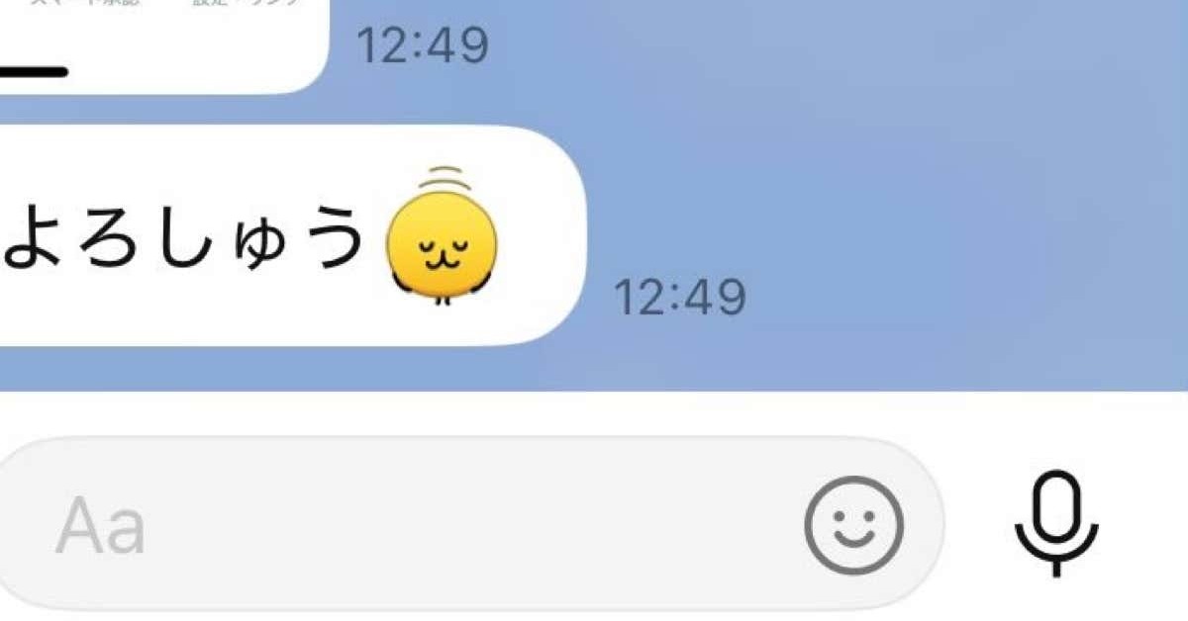The width and height of the screenshot is (1188, 621).
Task: Start voice recording with the mic icon
Action: coord(1057,523)
